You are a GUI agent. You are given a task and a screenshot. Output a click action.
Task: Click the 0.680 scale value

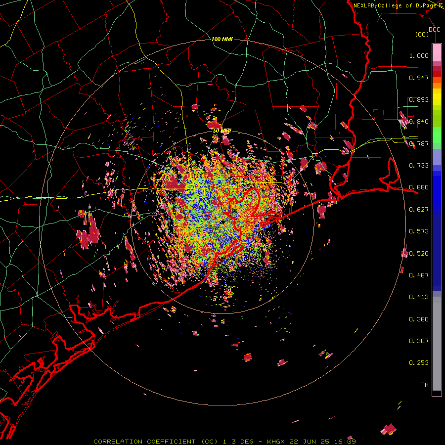[x=419, y=187]
